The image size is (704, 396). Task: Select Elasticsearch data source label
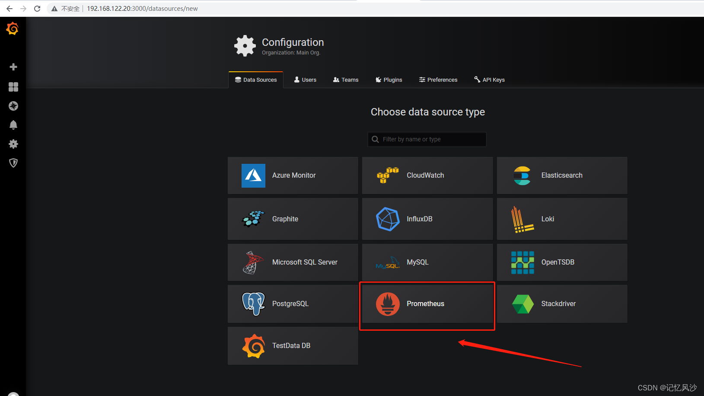(562, 176)
